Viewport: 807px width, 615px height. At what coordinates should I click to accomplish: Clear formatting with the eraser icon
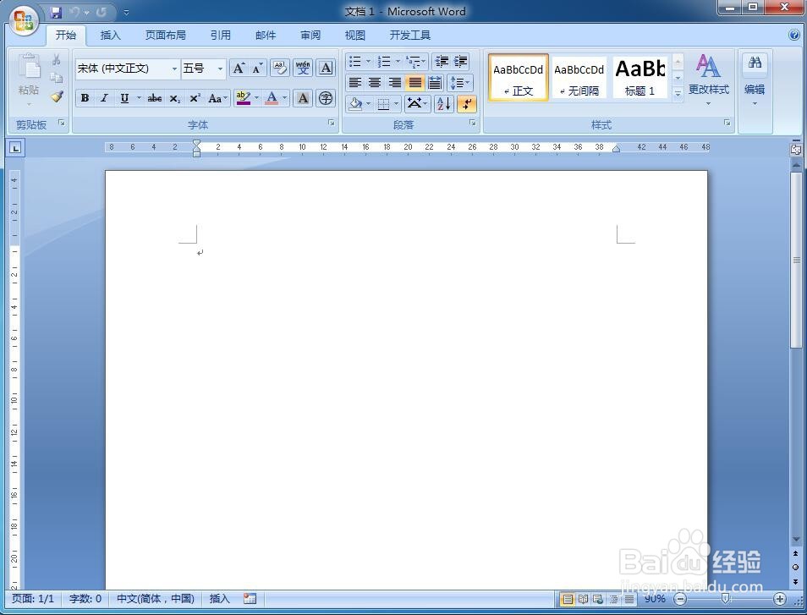(280, 68)
